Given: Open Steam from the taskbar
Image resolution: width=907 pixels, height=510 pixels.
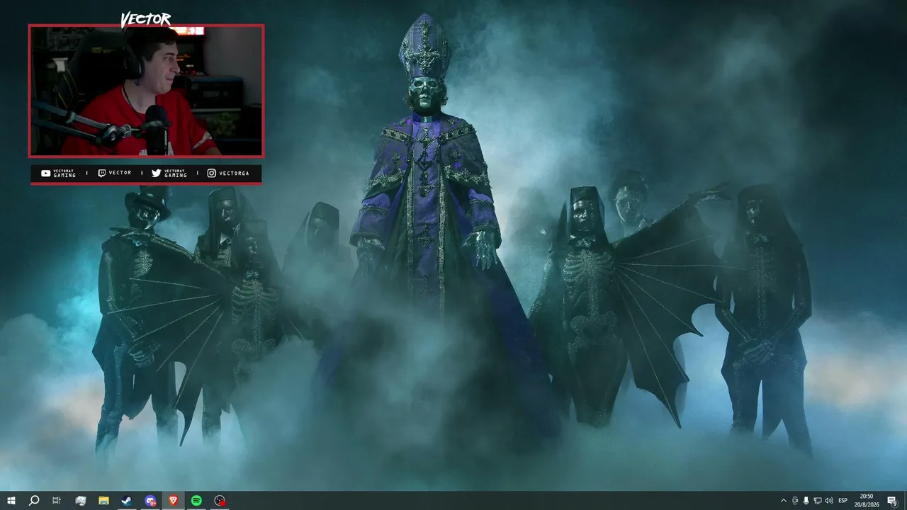Looking at the screenshot, I should 127,501.
